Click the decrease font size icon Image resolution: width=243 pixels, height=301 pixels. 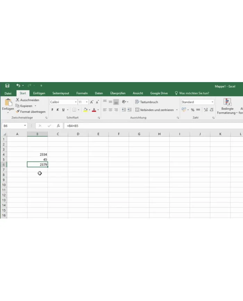[97, 102]
